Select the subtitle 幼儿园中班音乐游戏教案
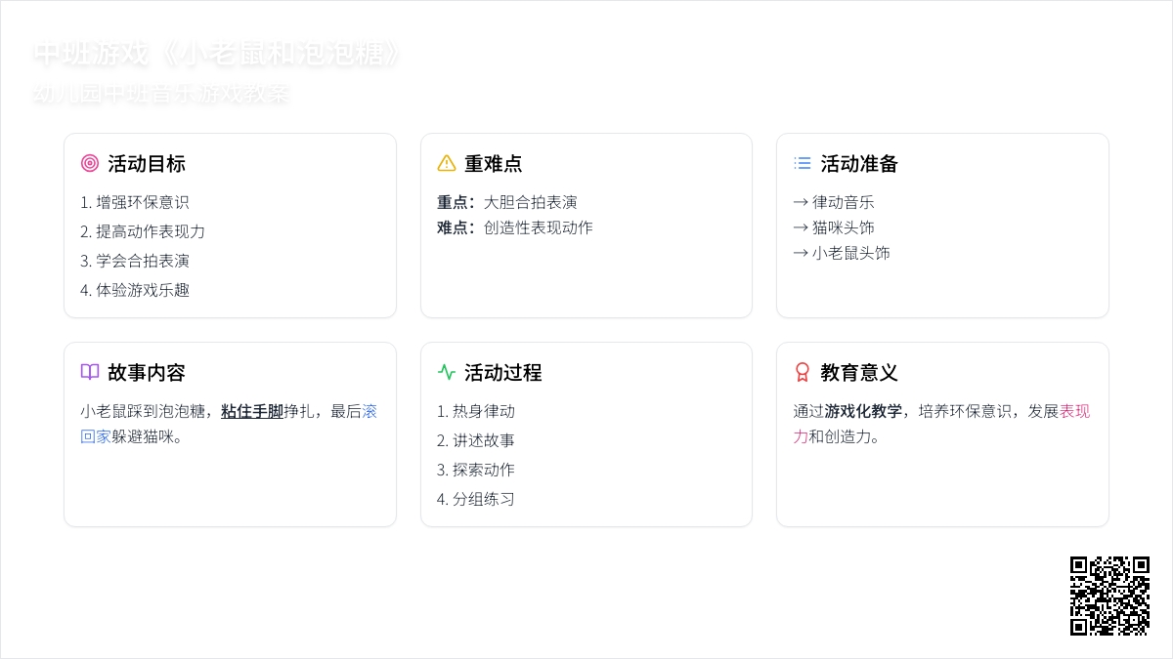 pos(161,95)
